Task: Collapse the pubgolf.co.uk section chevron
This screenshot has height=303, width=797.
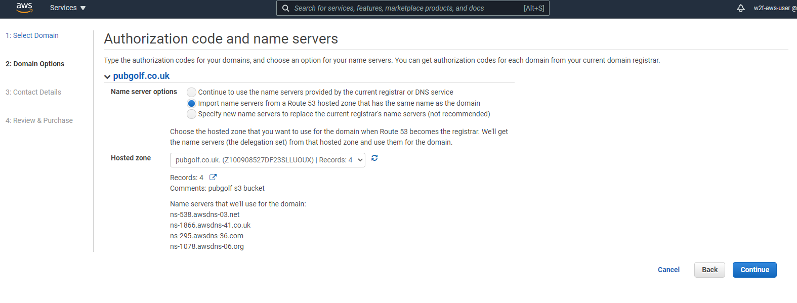Action: [x=107, y=77]
